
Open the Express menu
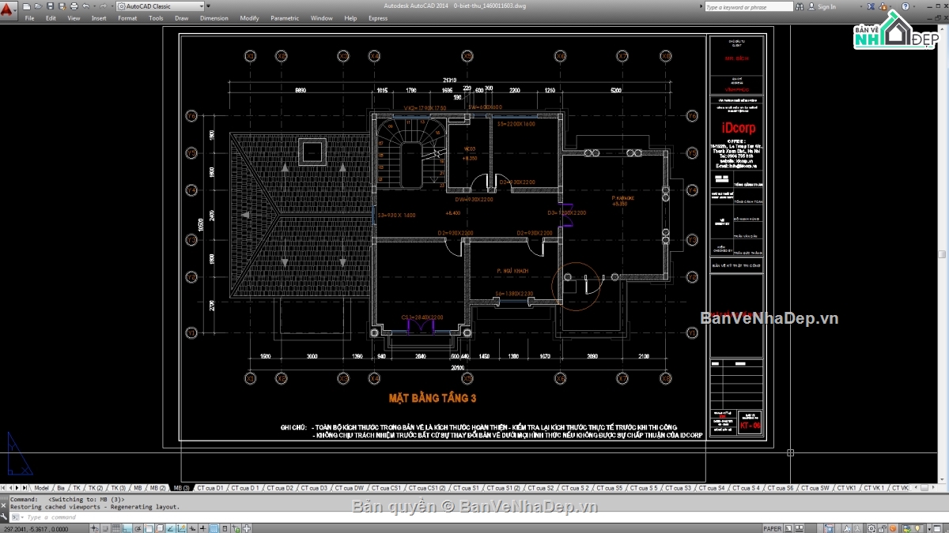(378, 18)
